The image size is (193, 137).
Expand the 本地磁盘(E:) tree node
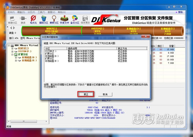[x=16, y=61]
